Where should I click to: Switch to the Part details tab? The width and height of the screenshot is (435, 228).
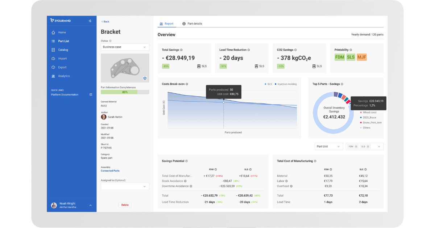point(192,24)
